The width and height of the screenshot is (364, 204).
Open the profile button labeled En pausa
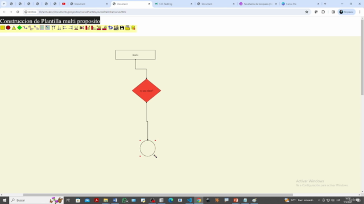pos(346,12)
